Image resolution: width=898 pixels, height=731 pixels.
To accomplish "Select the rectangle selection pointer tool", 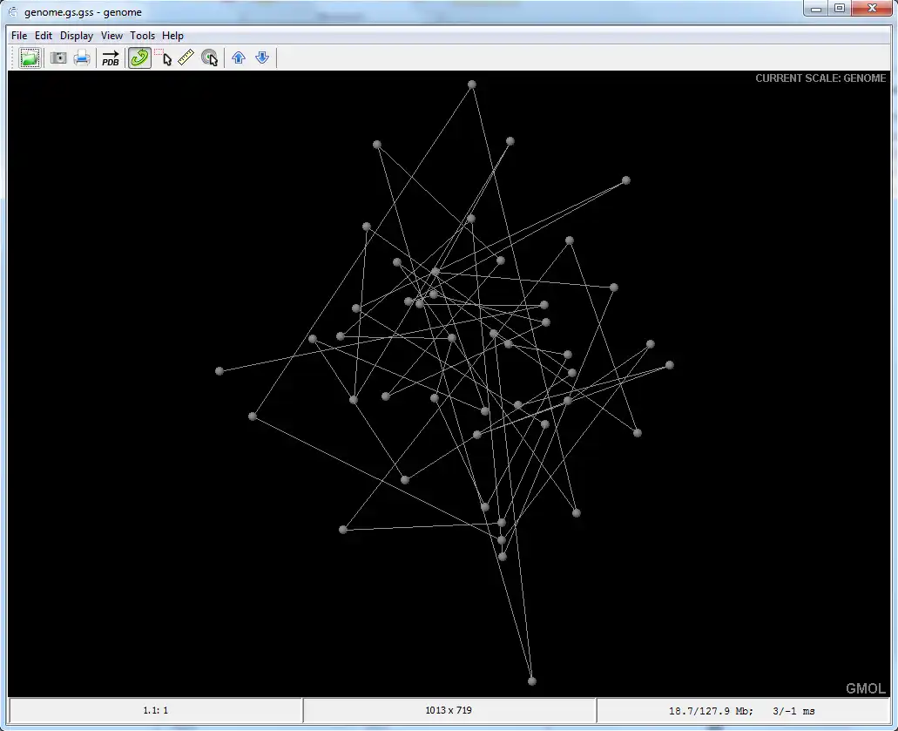I will pyautogui.click(x=164, y=58).
